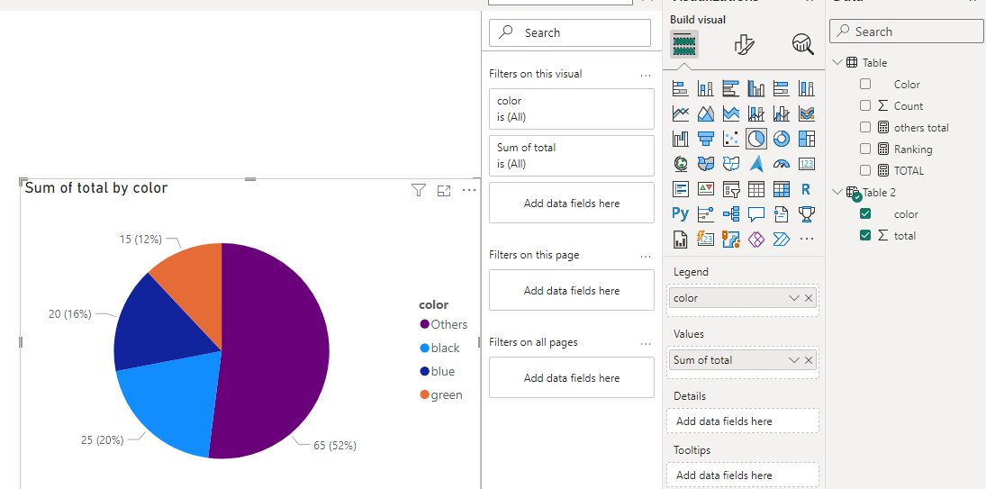Select the Scatter chart visual
986x489 pixels.
[730, 139]
